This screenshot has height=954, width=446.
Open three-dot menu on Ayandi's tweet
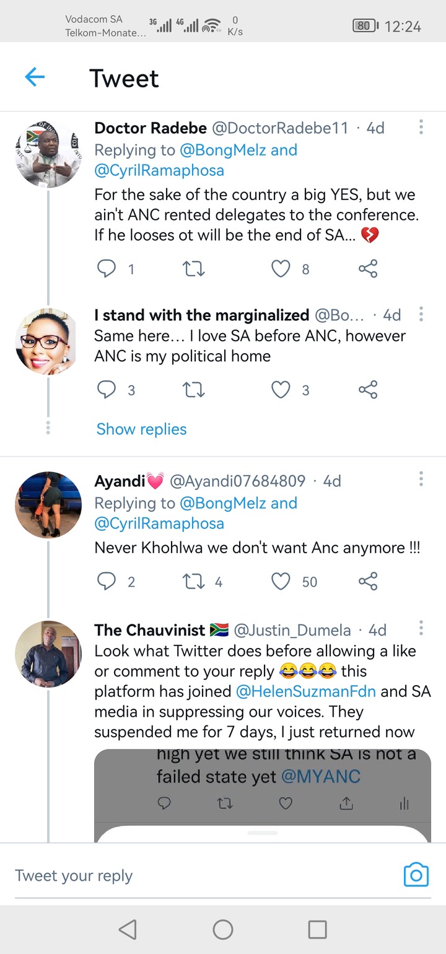[x=421, y=479]
